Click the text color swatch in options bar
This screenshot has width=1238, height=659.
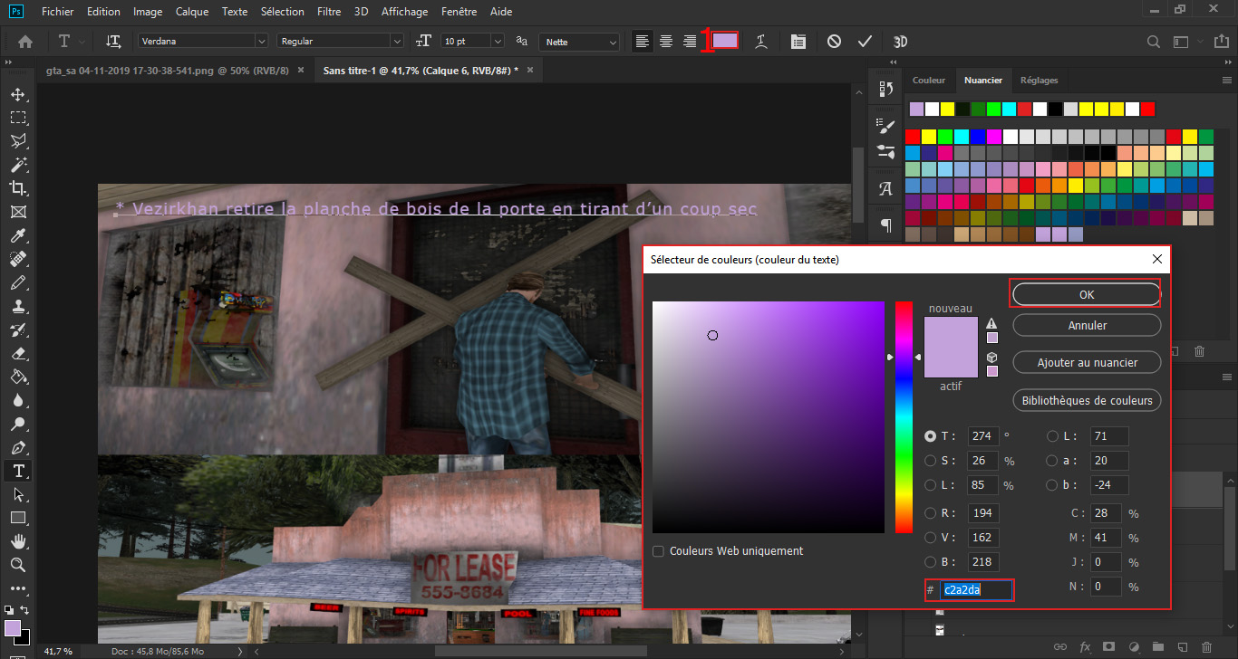point(725,41)
